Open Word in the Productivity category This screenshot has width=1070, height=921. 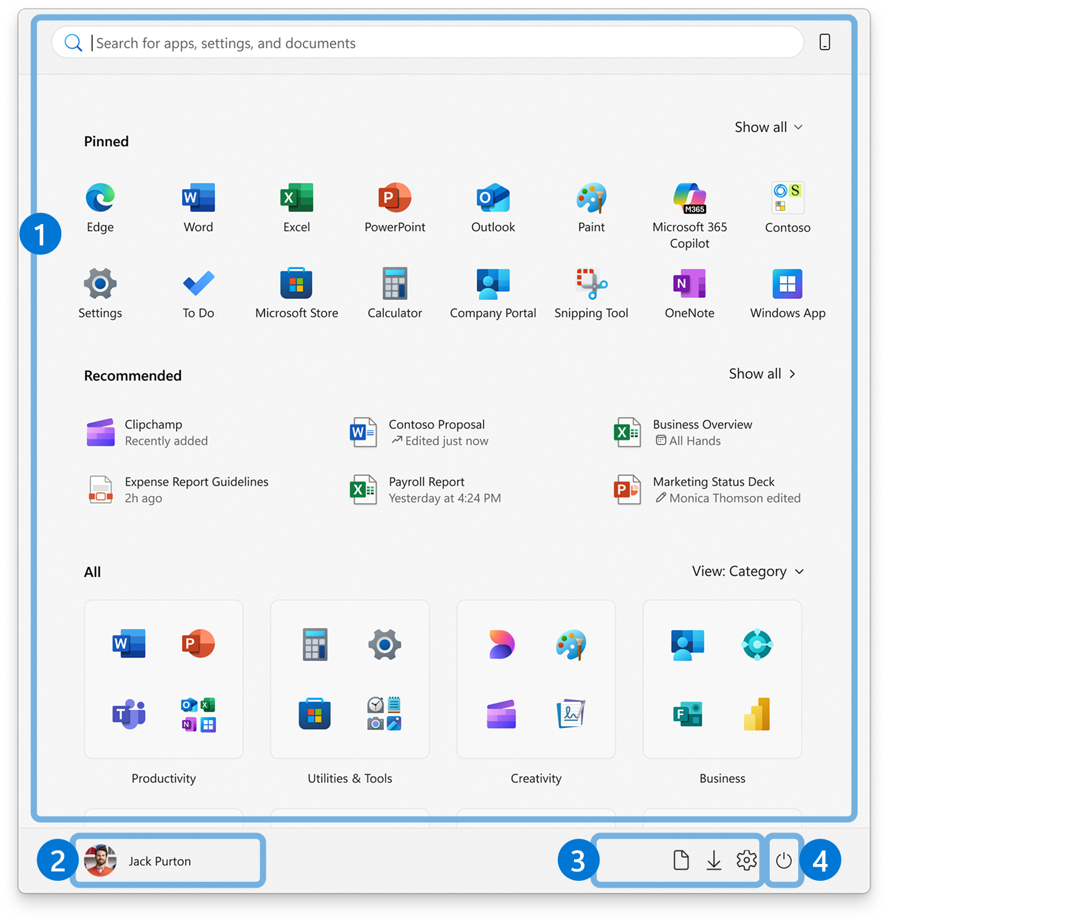(x=129, y=644)
